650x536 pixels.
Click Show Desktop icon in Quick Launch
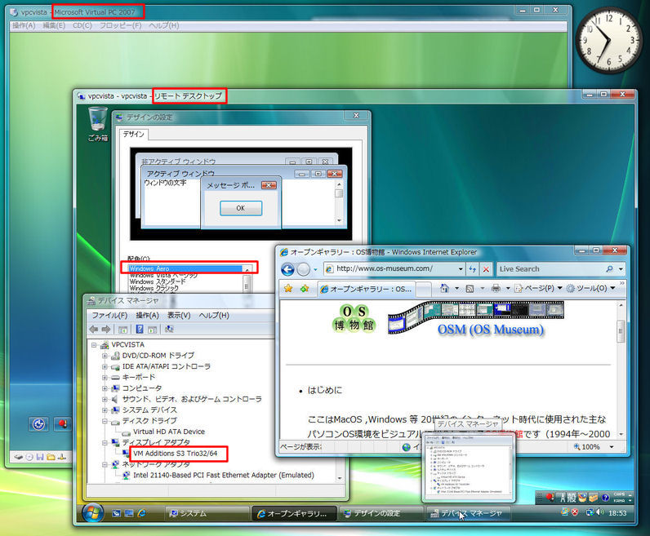[x=117, y=513]
